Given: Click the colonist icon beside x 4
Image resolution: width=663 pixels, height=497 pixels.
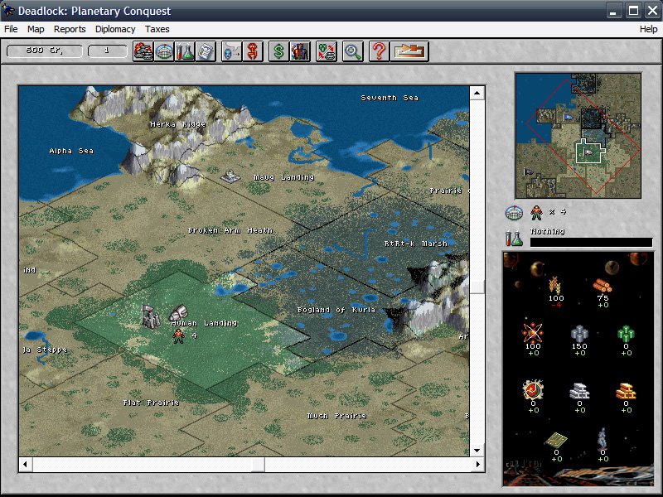Looking at the screenshot, I should pyautogui.click(x=536, y=213).
